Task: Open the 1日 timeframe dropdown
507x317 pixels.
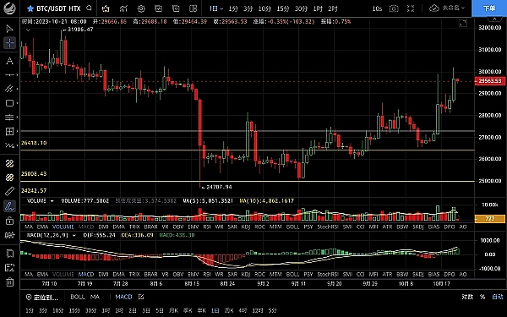Action: point(216,8)
